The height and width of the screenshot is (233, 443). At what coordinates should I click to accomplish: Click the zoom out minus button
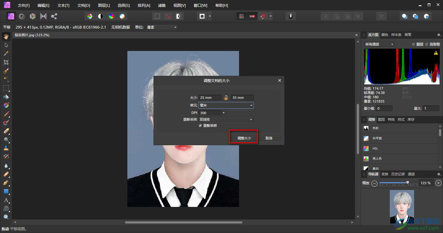(374, 183)
